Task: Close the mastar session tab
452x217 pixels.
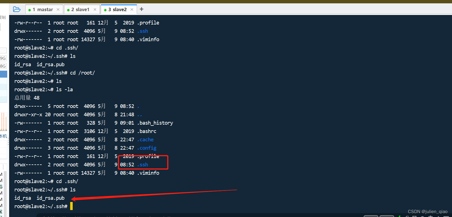Action: (x=58, y=9)
